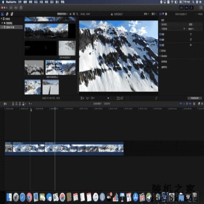Open the 编辑 (Edit) menu
Viewport: 204px width, 204px height.
25,2
